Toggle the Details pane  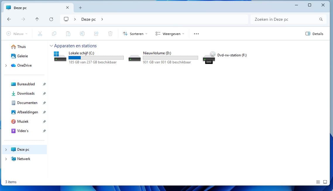click(314, 34)
